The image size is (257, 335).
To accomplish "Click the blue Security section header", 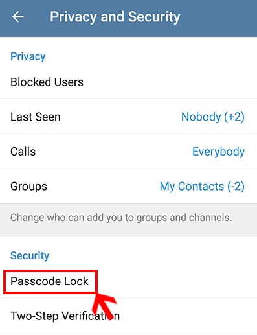I will tap(30, 256).
